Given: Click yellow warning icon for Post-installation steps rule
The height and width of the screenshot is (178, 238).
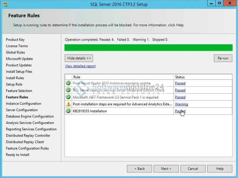Looking at the screenshot, I should point(68,104).
